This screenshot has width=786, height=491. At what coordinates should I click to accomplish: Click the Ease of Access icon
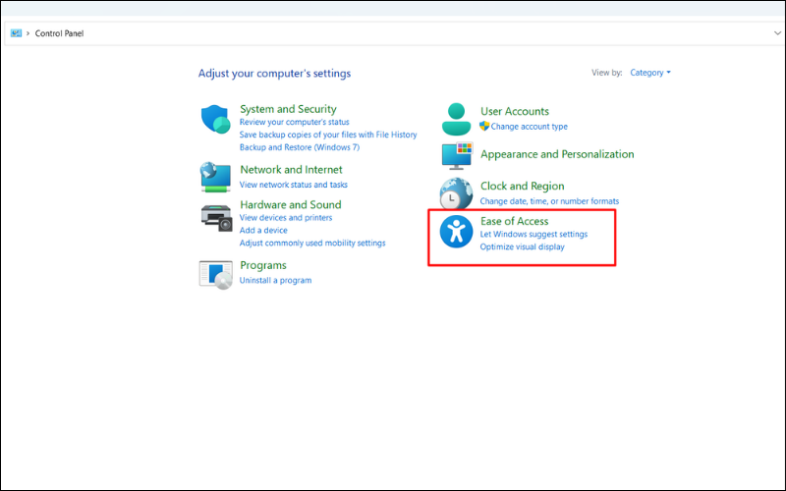456,232
